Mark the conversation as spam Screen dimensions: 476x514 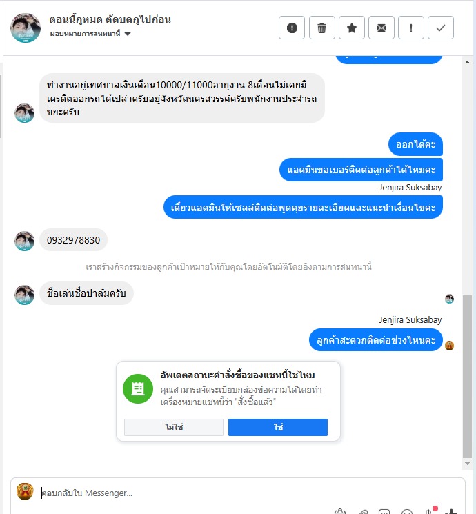tap(292, 28)
